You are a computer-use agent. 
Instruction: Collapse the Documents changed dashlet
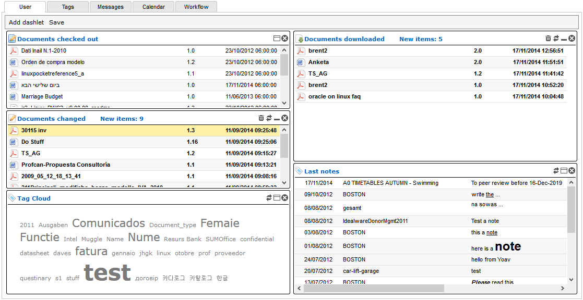(x=277, y=118)
